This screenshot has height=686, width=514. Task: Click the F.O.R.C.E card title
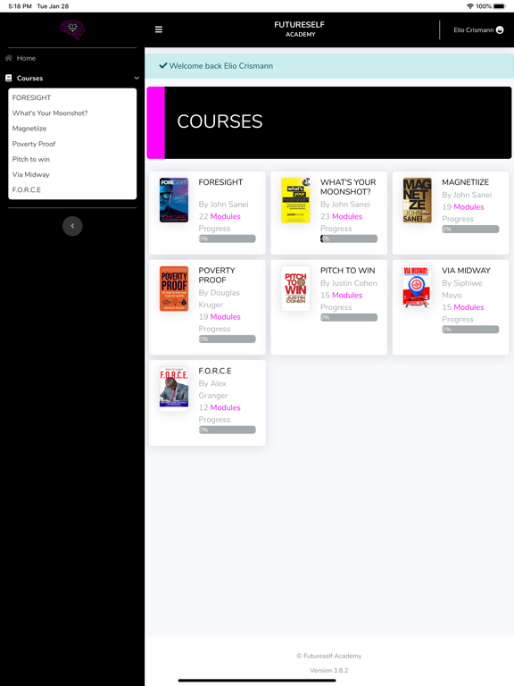tap(215, 371)
